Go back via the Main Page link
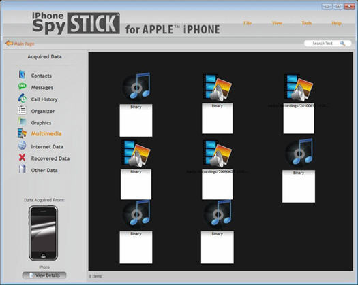The height and width of the screenshot is (285, 358). 24,44
